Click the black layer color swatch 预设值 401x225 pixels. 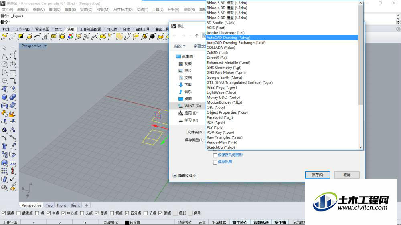(127, 223)
